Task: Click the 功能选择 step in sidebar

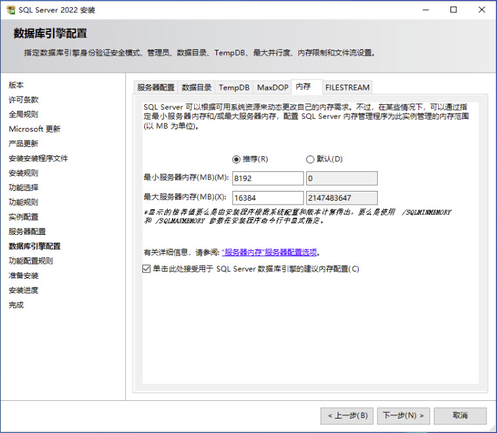Action: click(x=24, y=188)
